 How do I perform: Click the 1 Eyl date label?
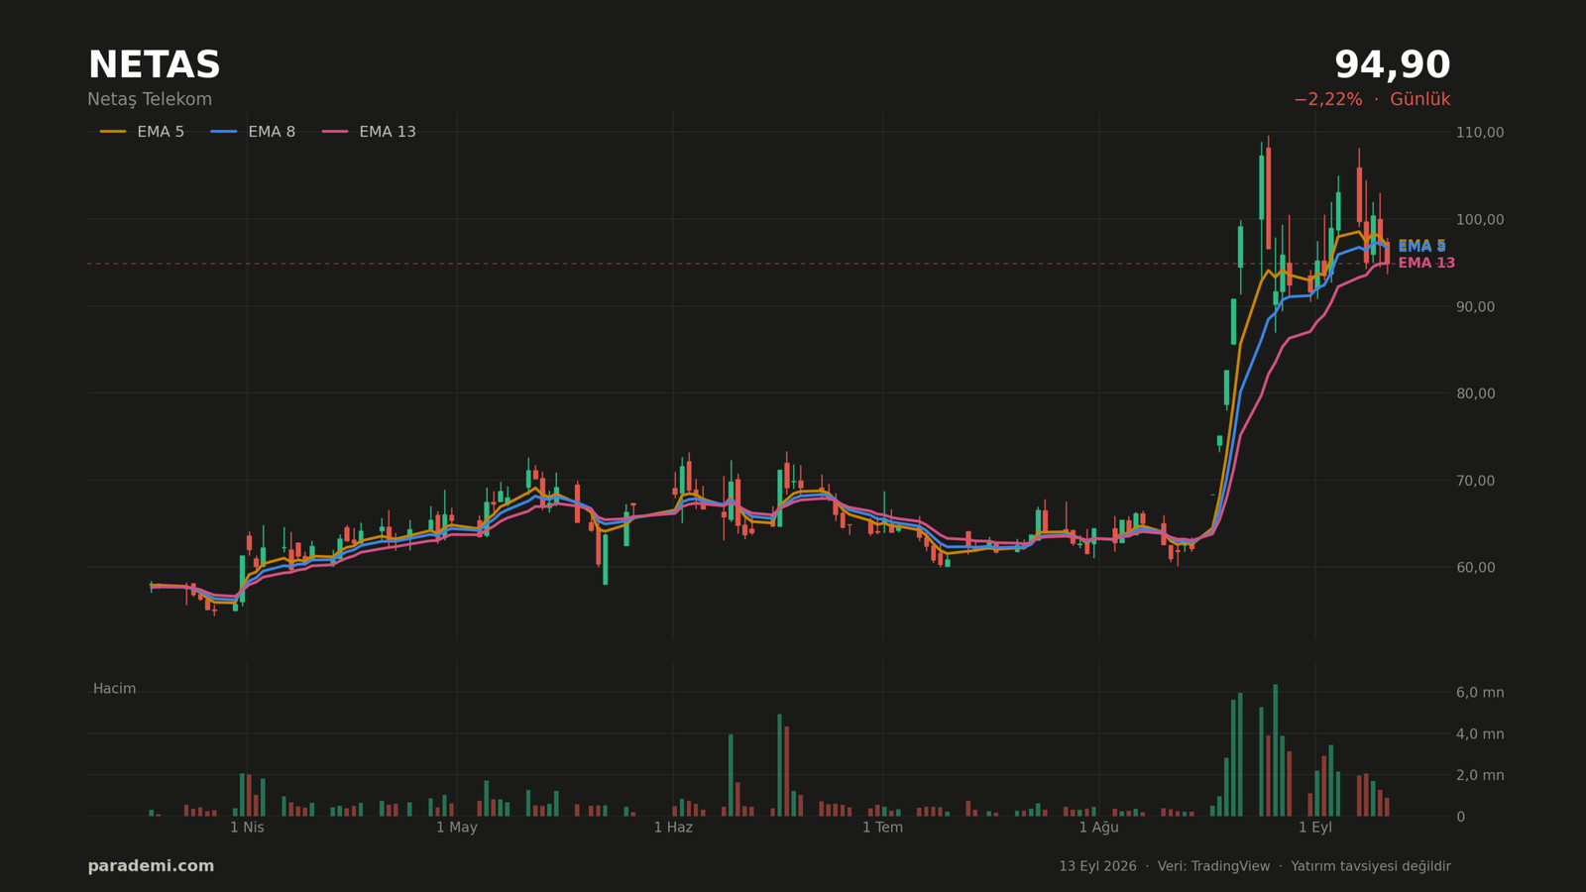1315,828
